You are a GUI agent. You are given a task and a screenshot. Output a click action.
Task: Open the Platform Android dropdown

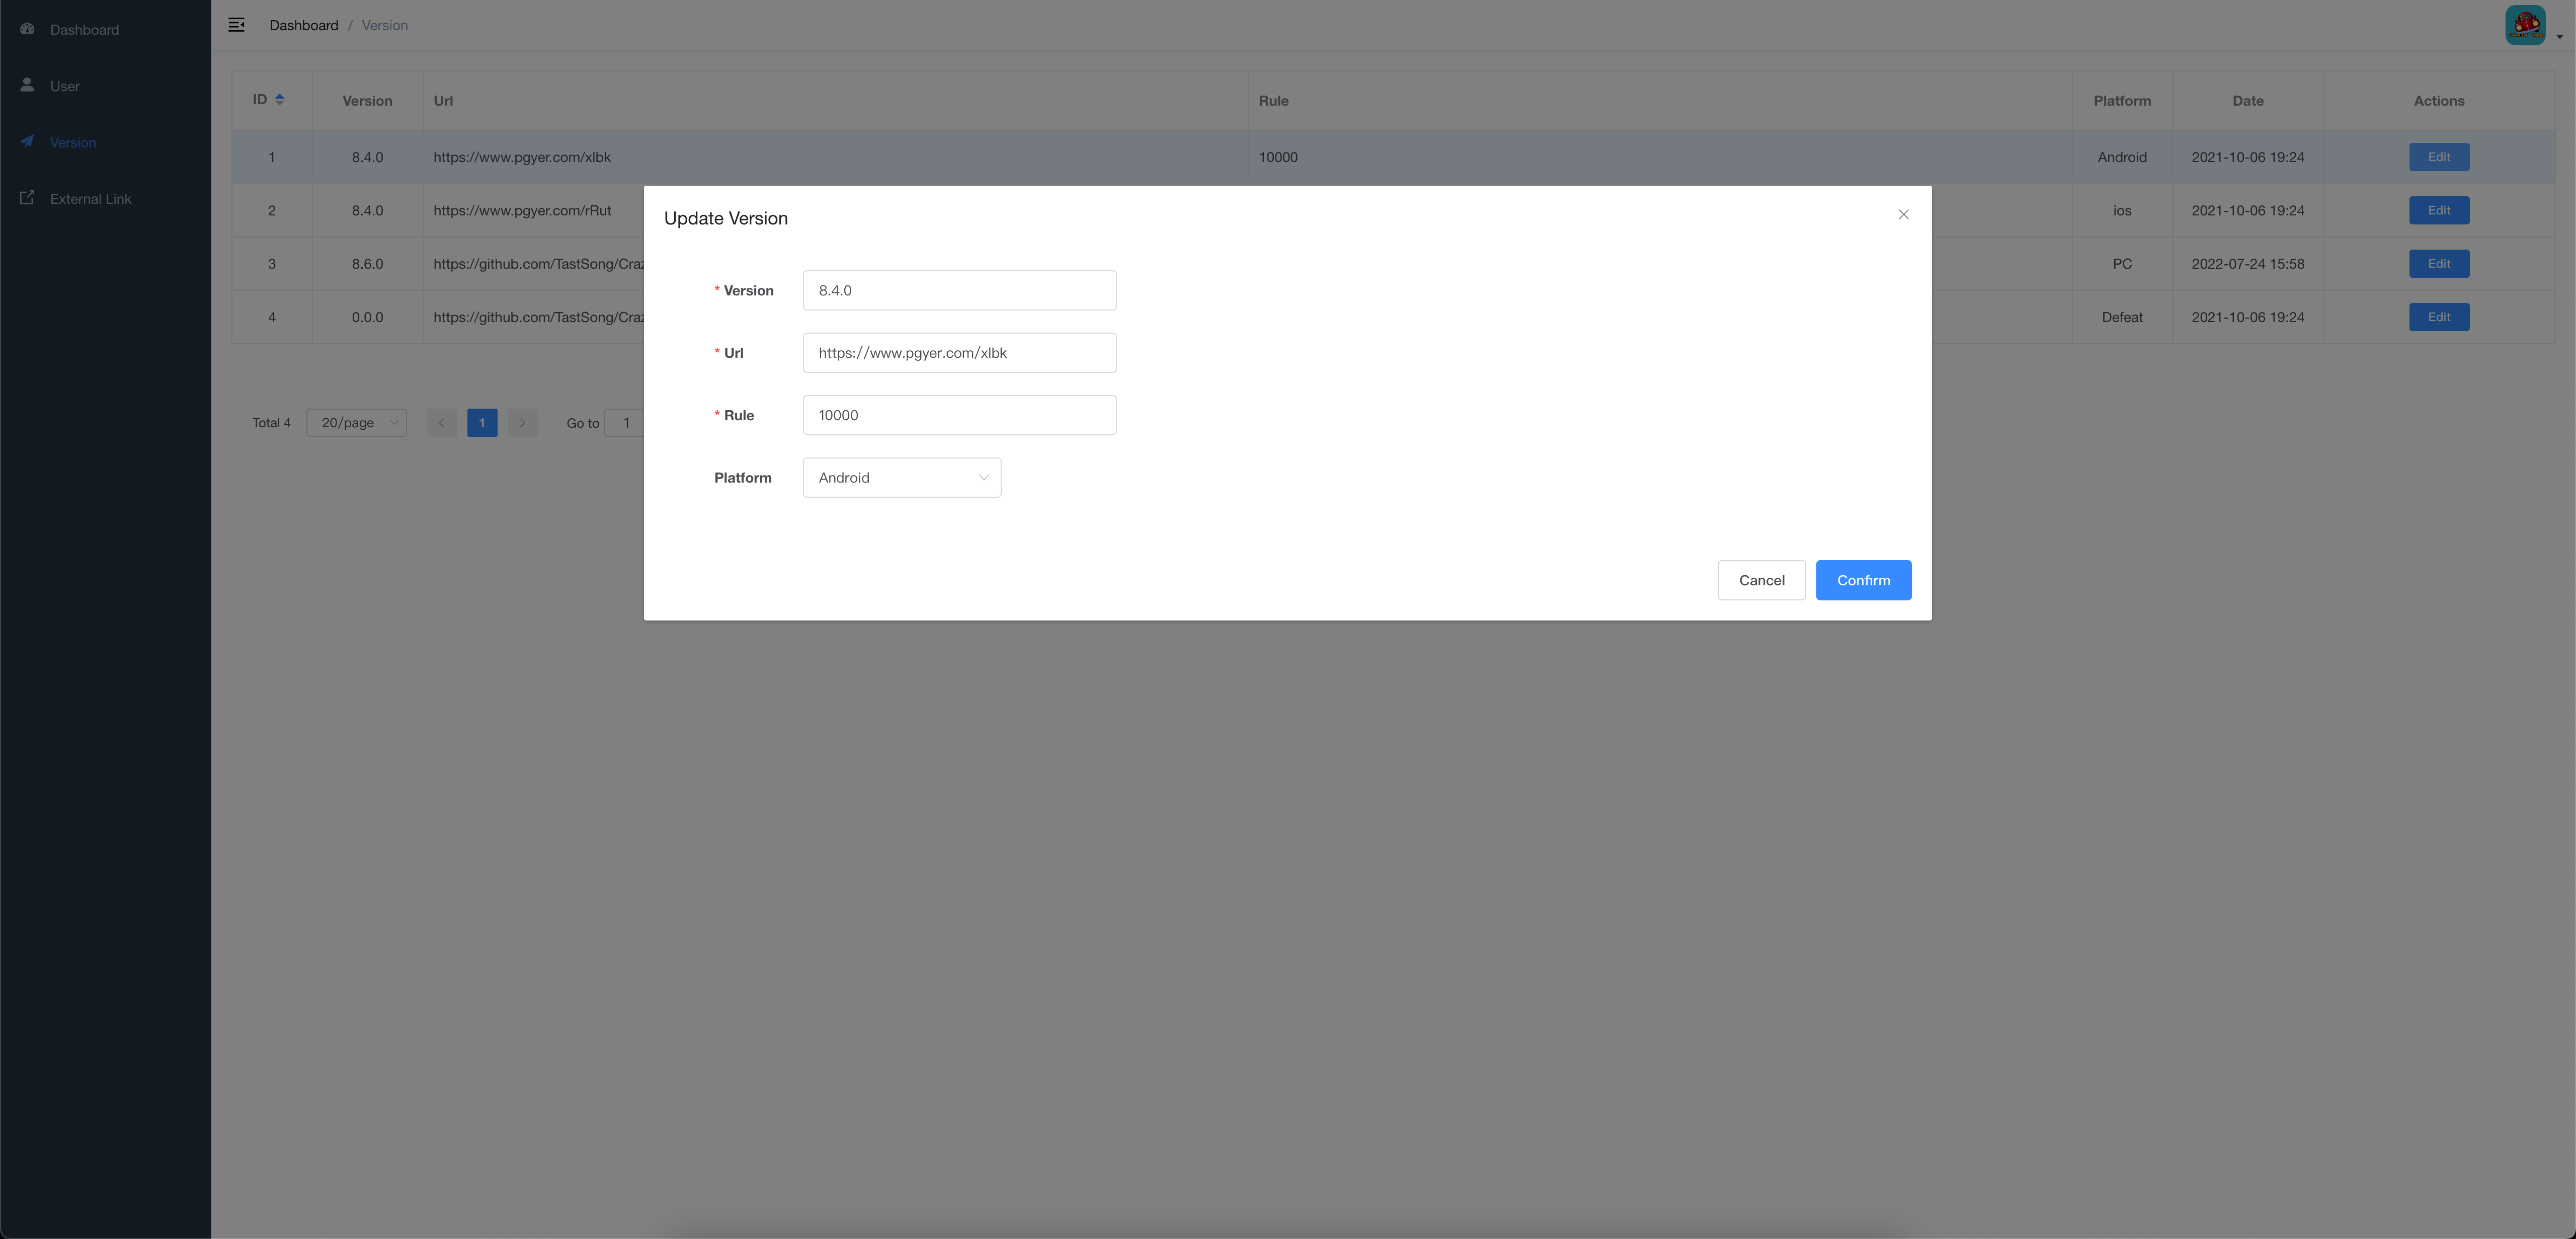coord(901,478)
